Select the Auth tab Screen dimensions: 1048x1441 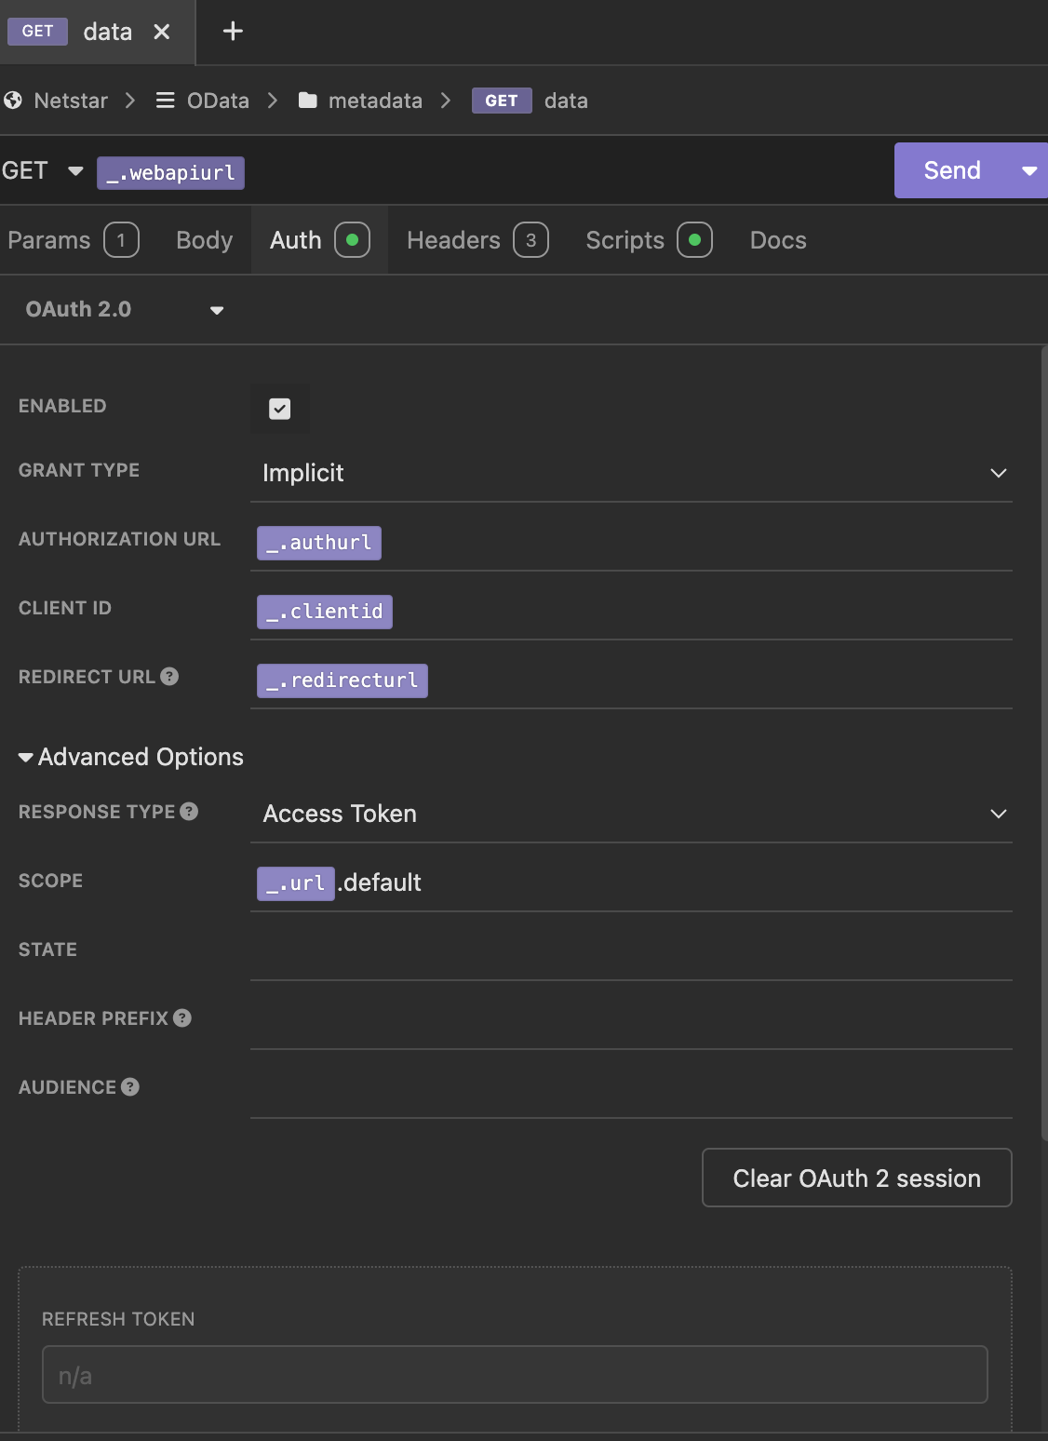click(319, 240)
